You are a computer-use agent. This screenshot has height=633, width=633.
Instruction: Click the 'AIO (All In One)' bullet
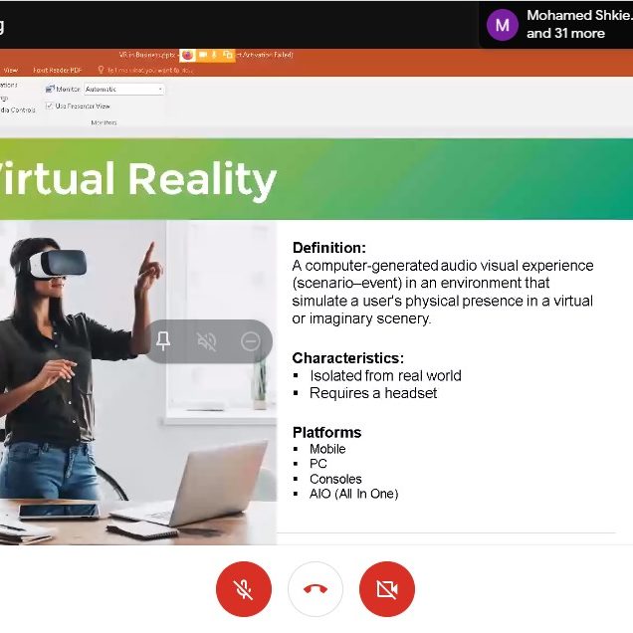click(x=353, y=494)
